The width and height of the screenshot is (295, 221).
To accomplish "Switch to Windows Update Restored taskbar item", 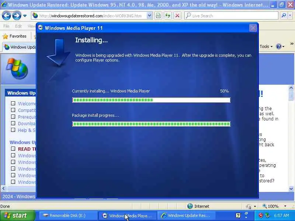I will pos(186,215).
